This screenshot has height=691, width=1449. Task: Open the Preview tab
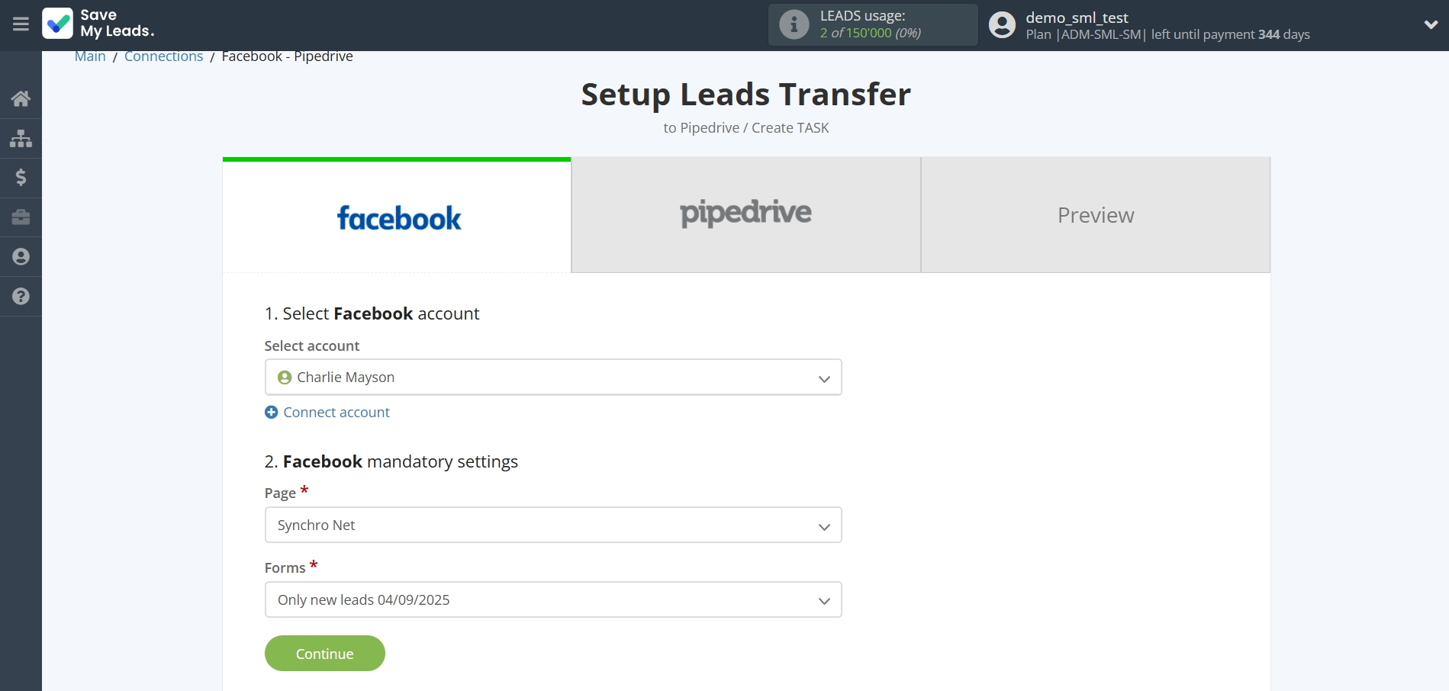(x=1095, y=214)
